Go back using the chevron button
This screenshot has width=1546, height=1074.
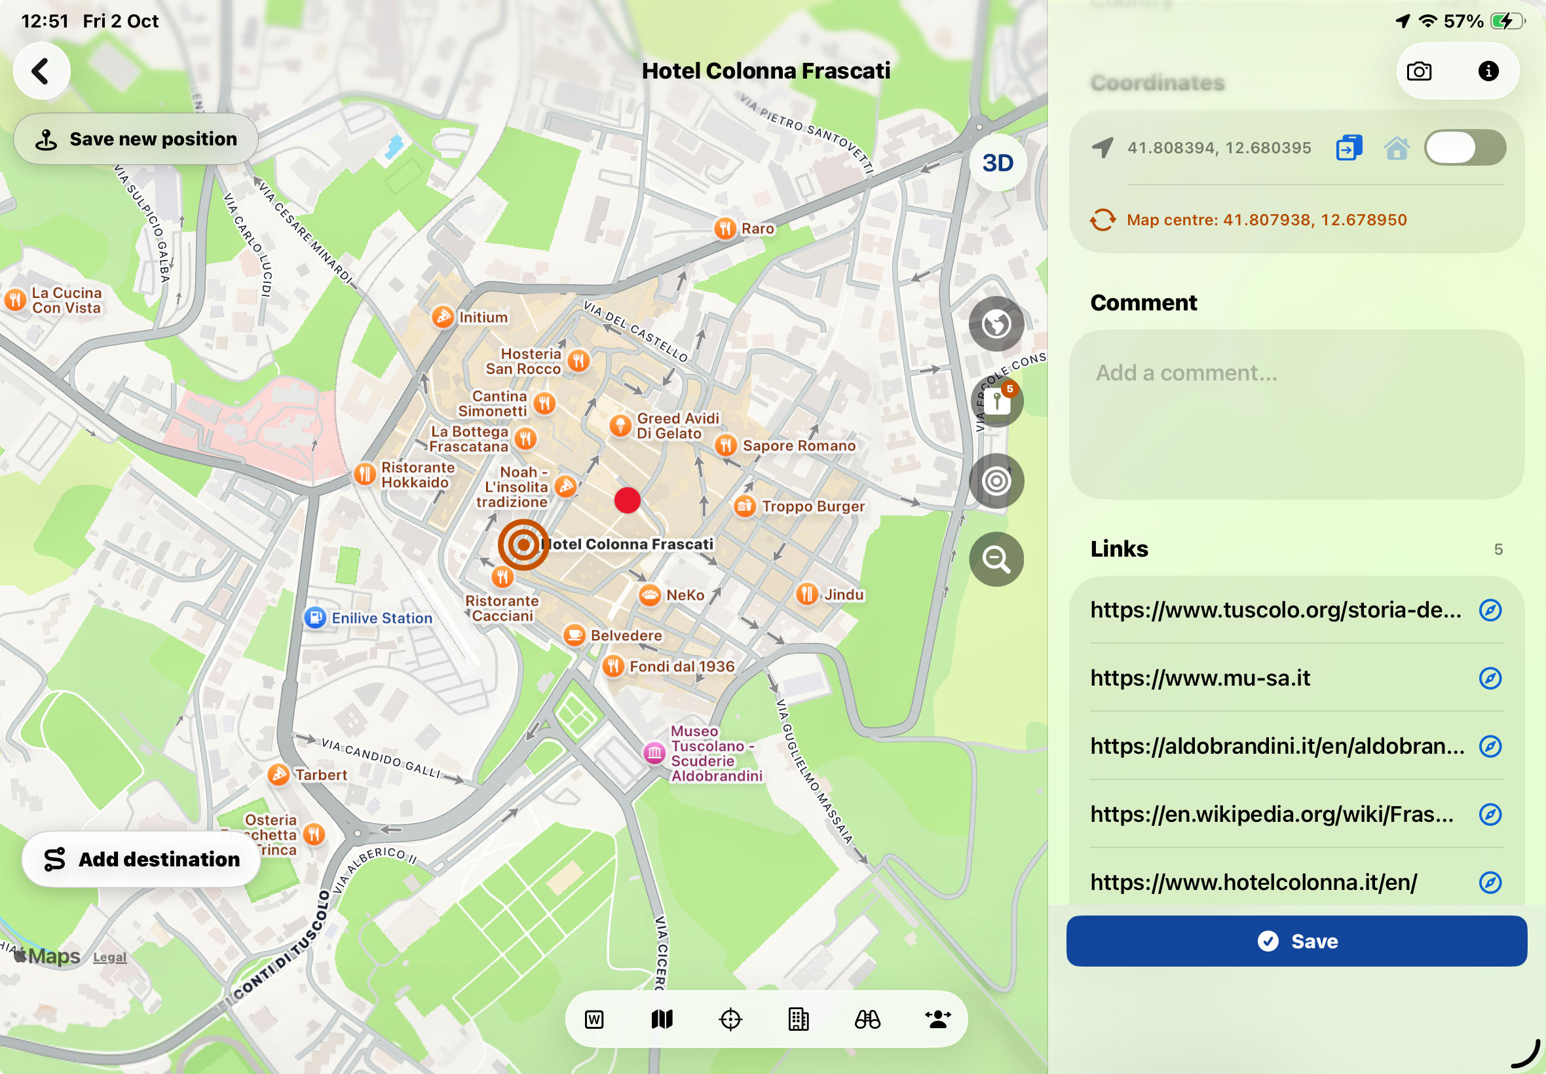point(42,71)
